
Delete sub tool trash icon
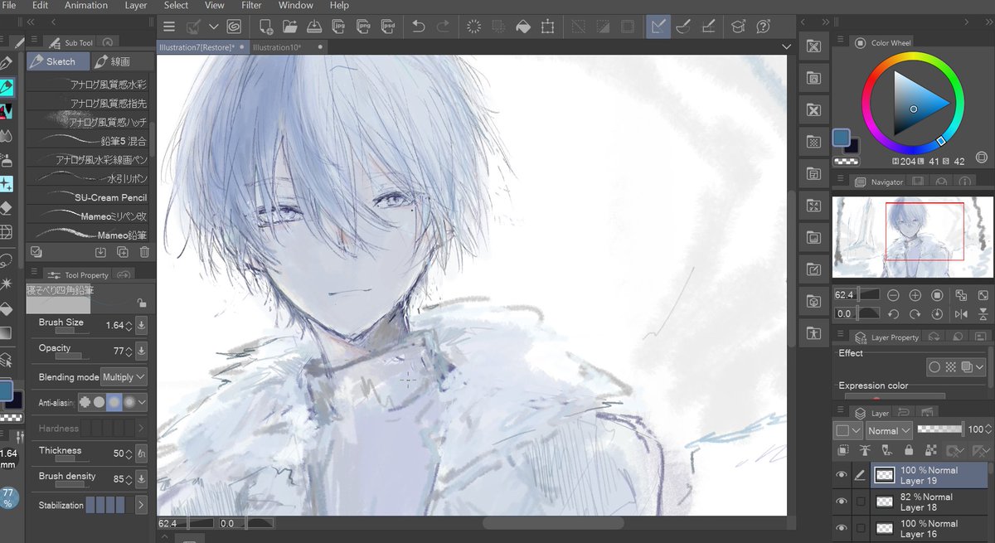point(144,252)
